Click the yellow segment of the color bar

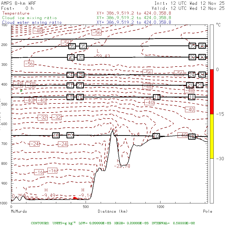(212, 136)
